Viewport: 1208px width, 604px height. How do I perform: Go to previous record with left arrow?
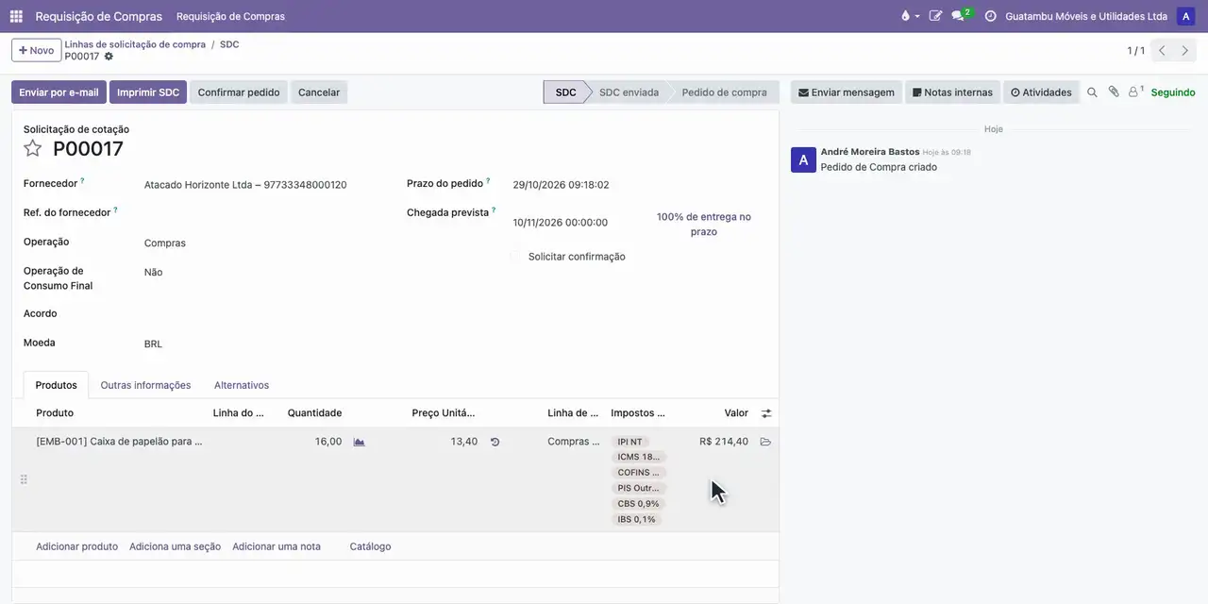click(x=1162, y=51)
